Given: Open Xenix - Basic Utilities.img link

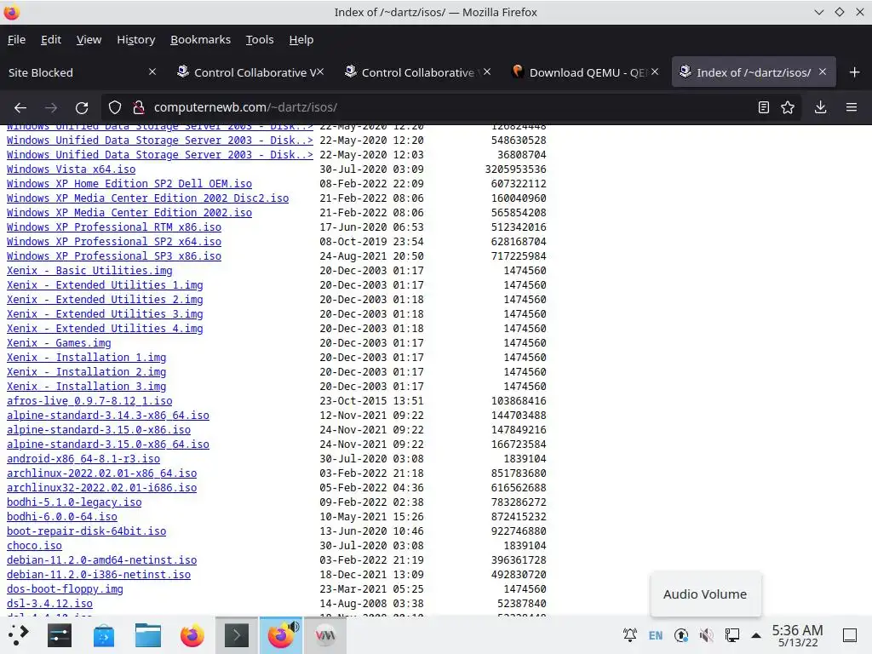Looking at the screenshot, I should 89,270.
